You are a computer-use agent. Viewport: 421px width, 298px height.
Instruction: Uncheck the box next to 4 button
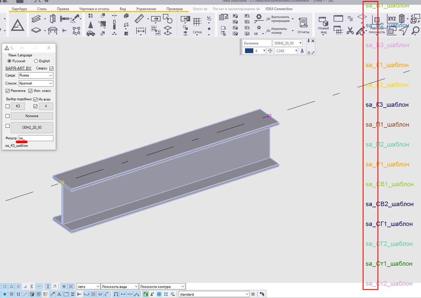[x=35, y=106]
